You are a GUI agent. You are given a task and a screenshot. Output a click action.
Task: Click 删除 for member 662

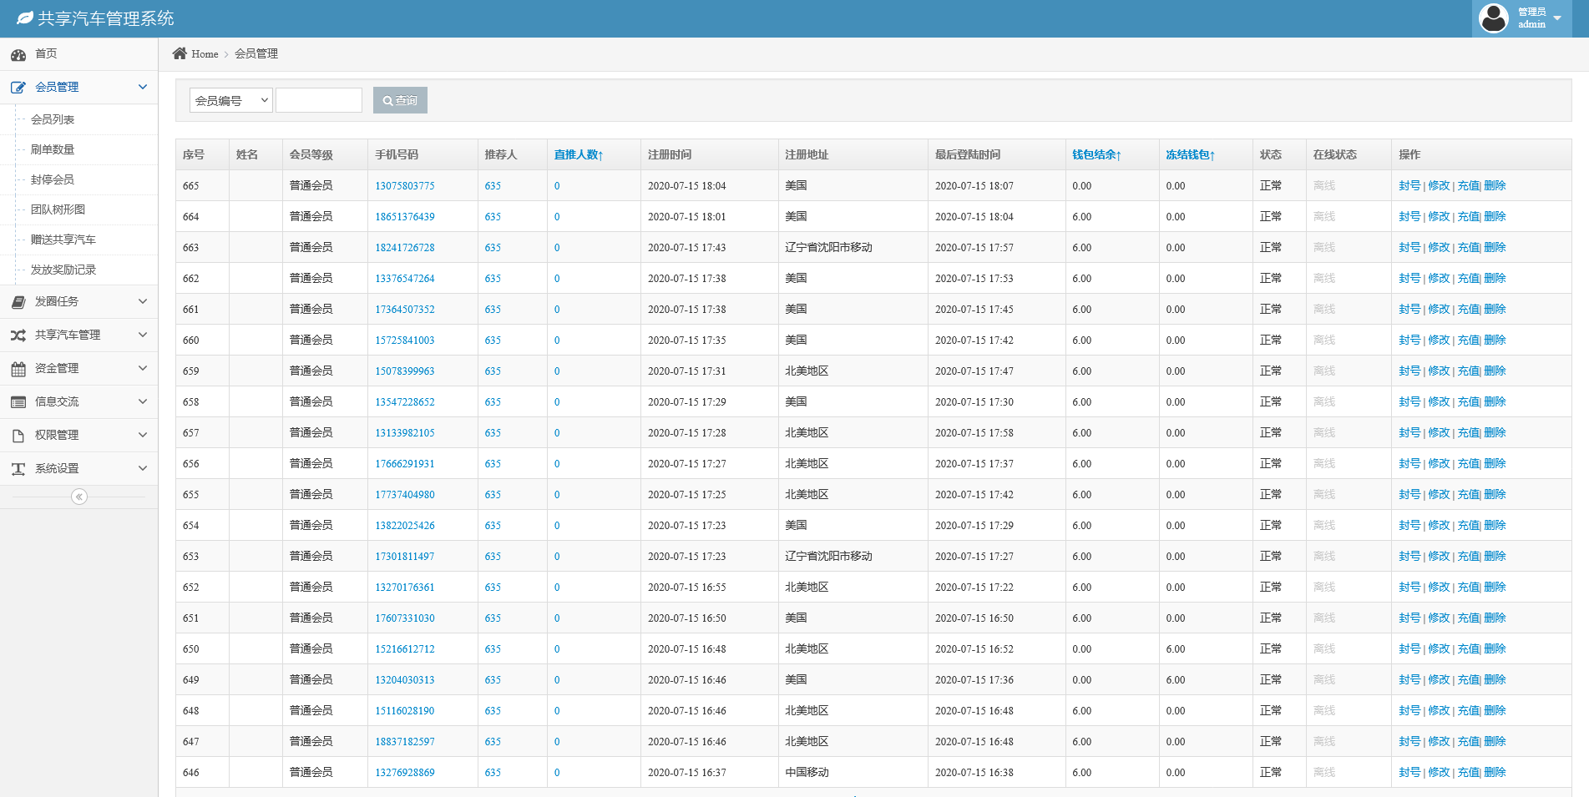[1495, 279]
